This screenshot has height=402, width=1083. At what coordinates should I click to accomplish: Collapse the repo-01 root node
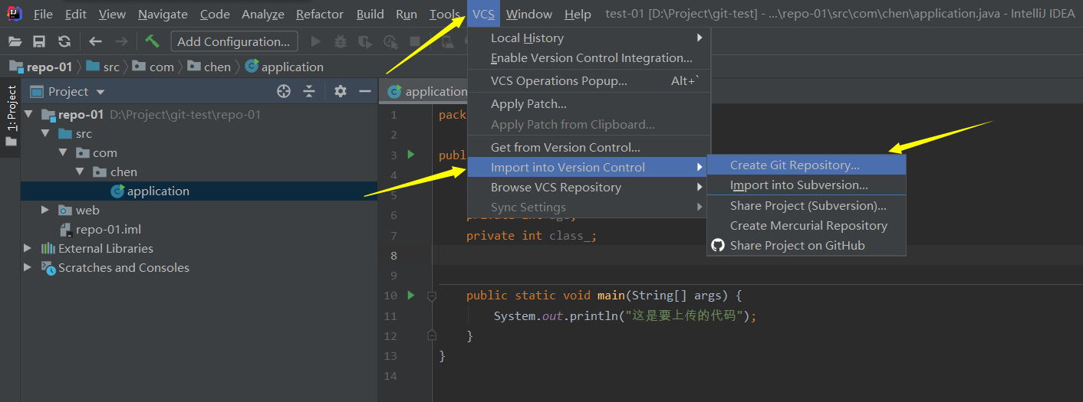(x=29, y=115)
